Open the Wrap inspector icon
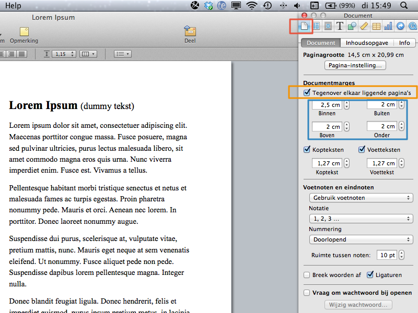 (x=328, y=26)
